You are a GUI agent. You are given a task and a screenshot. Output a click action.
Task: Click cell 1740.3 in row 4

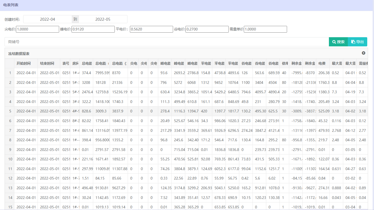click(119, 102)
